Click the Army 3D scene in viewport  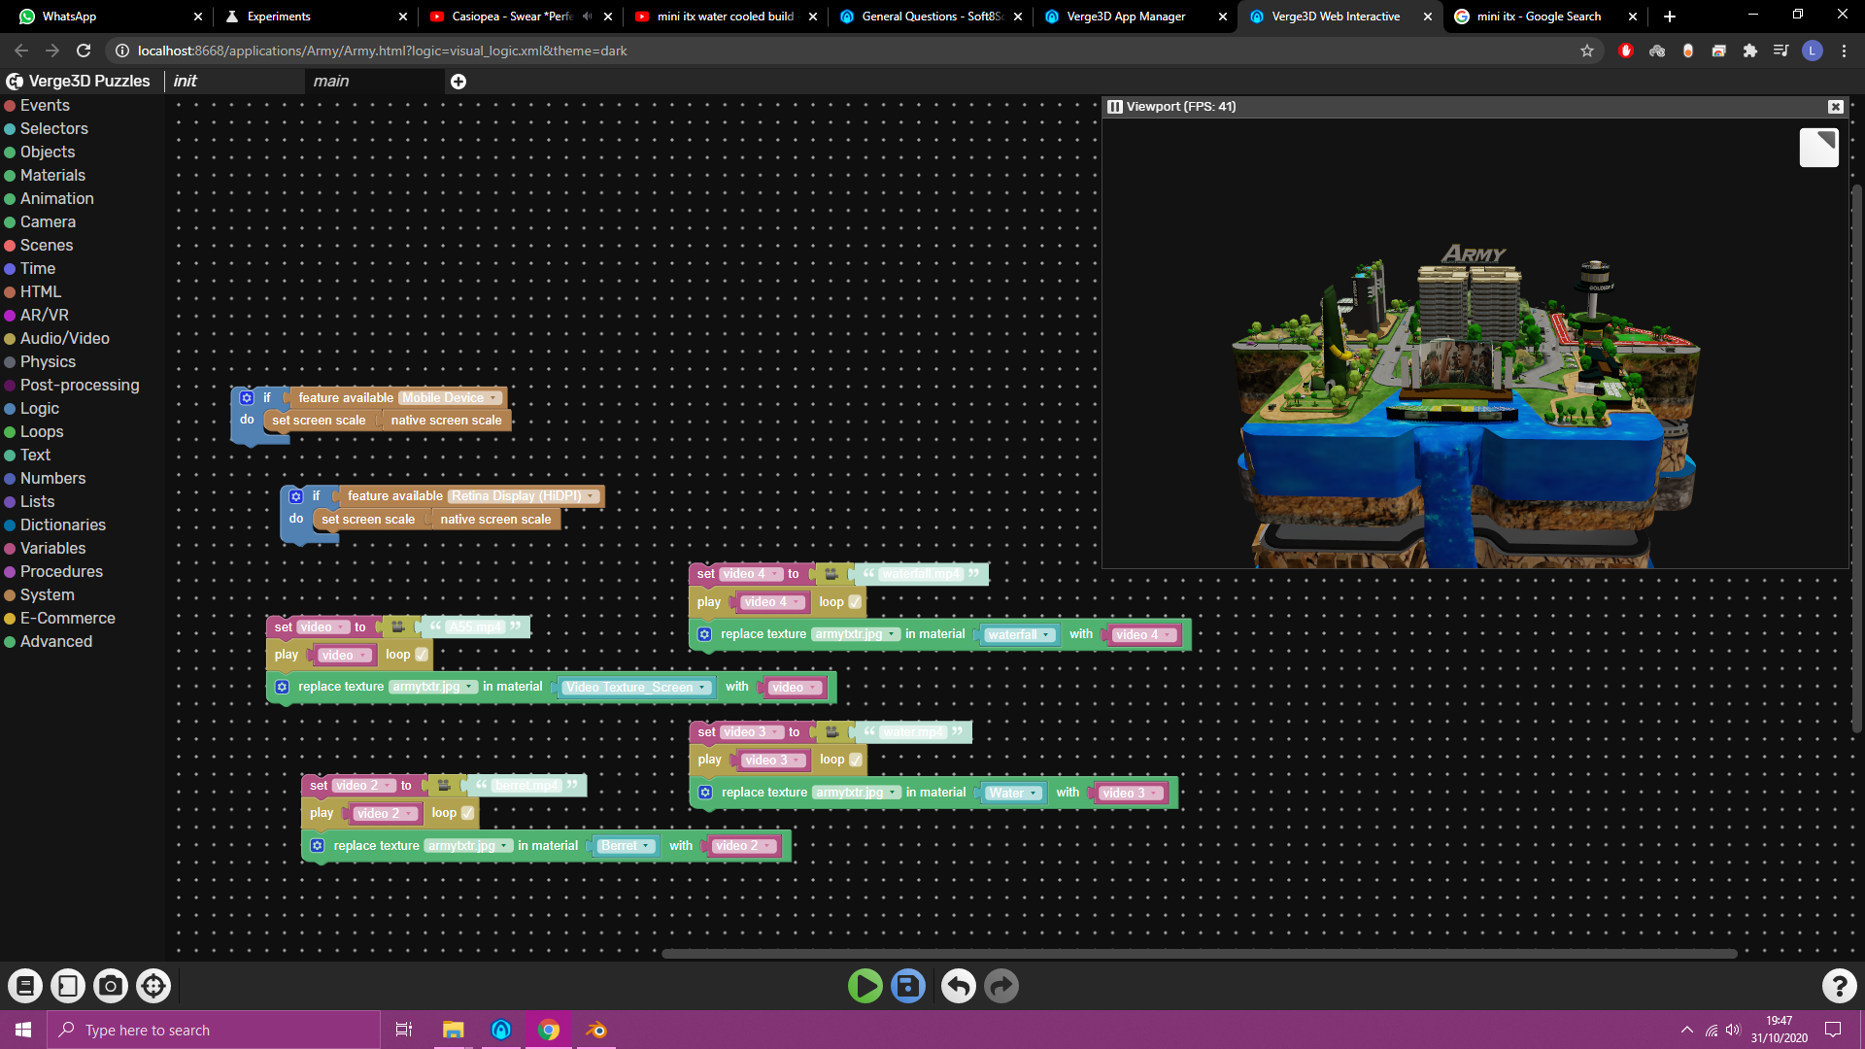click(x=1467, y=408)
